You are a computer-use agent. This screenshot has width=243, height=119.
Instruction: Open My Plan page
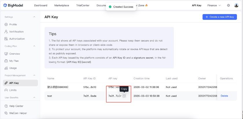click(x=14, y=61)
